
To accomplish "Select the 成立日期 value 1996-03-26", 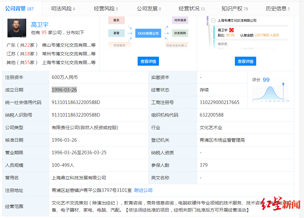I will [64, 90].
